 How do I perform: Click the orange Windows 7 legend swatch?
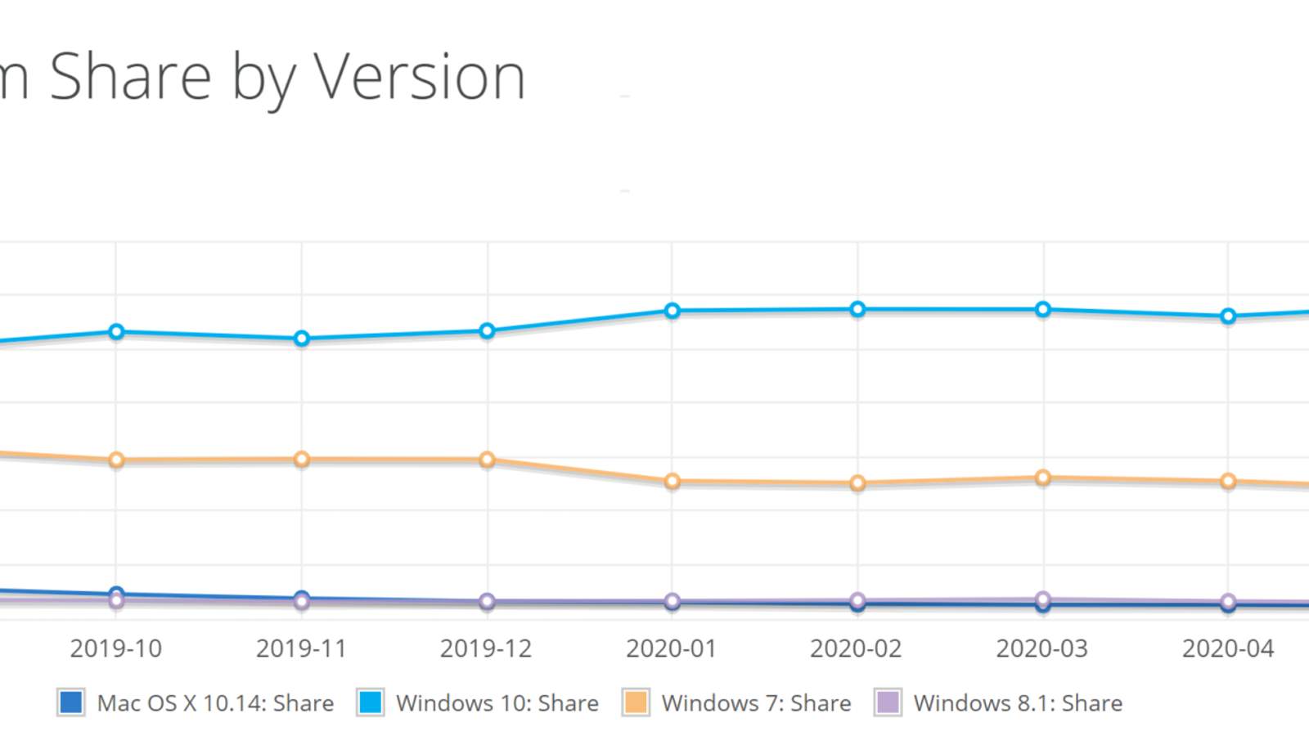pyautogui.click(x=636, y=702)
